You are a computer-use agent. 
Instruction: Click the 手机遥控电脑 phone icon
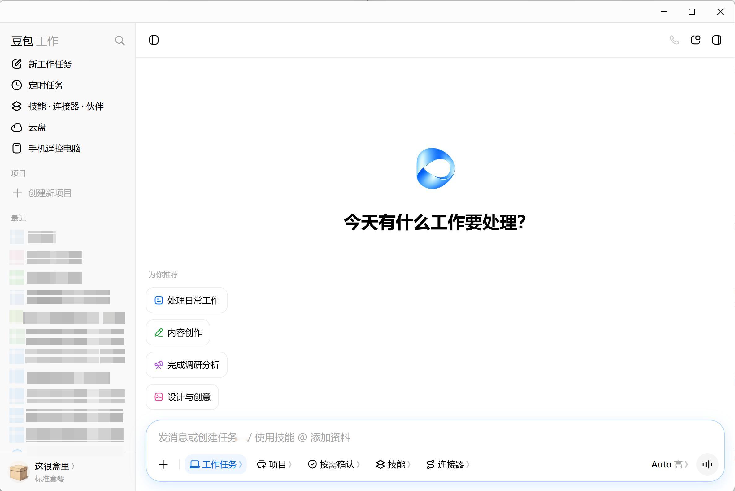pyautogui.click(x=17, y=148)
